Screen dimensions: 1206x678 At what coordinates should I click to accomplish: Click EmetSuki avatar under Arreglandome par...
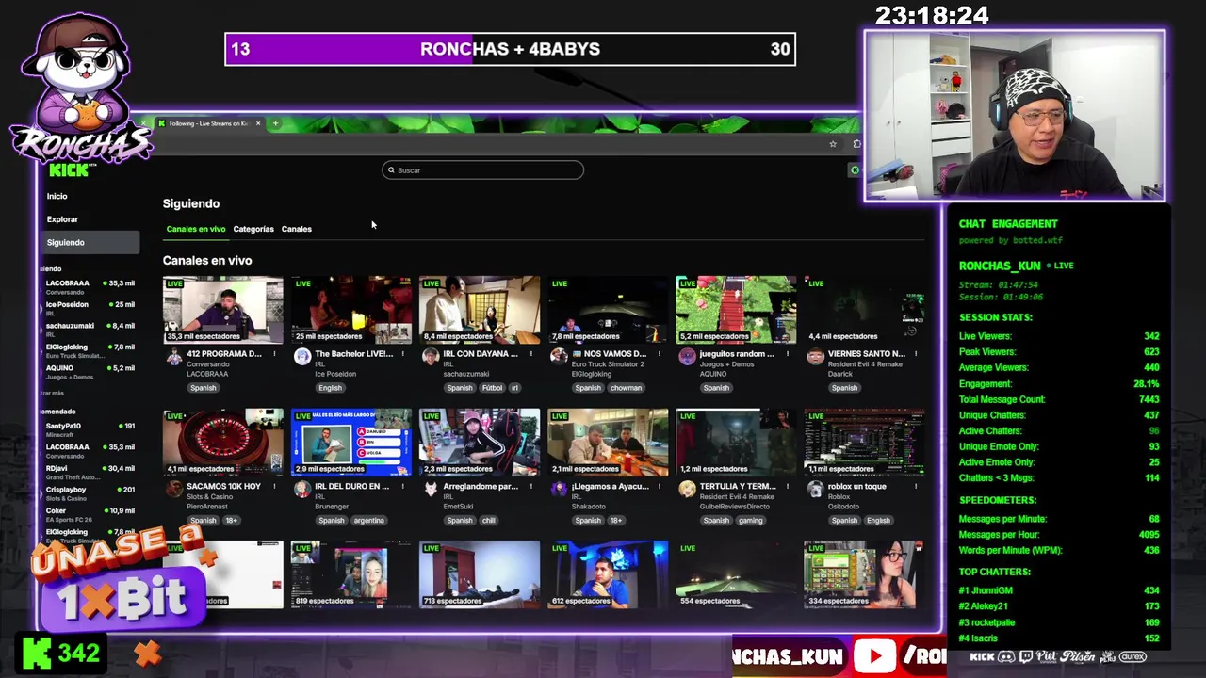tap(431, 489)
